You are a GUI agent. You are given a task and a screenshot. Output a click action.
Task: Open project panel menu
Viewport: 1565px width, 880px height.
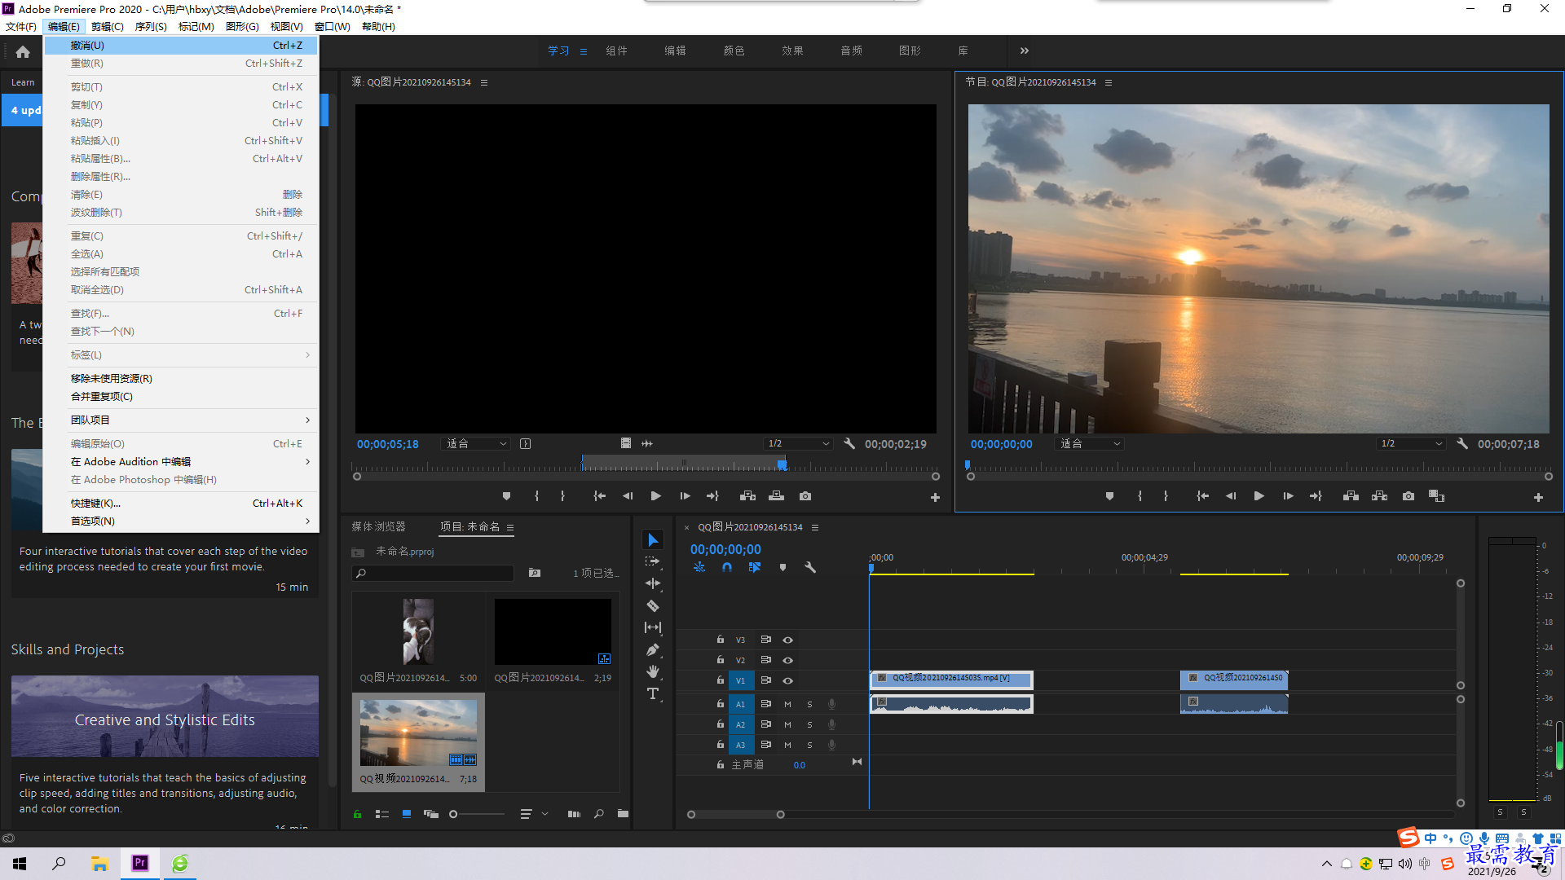510,527
